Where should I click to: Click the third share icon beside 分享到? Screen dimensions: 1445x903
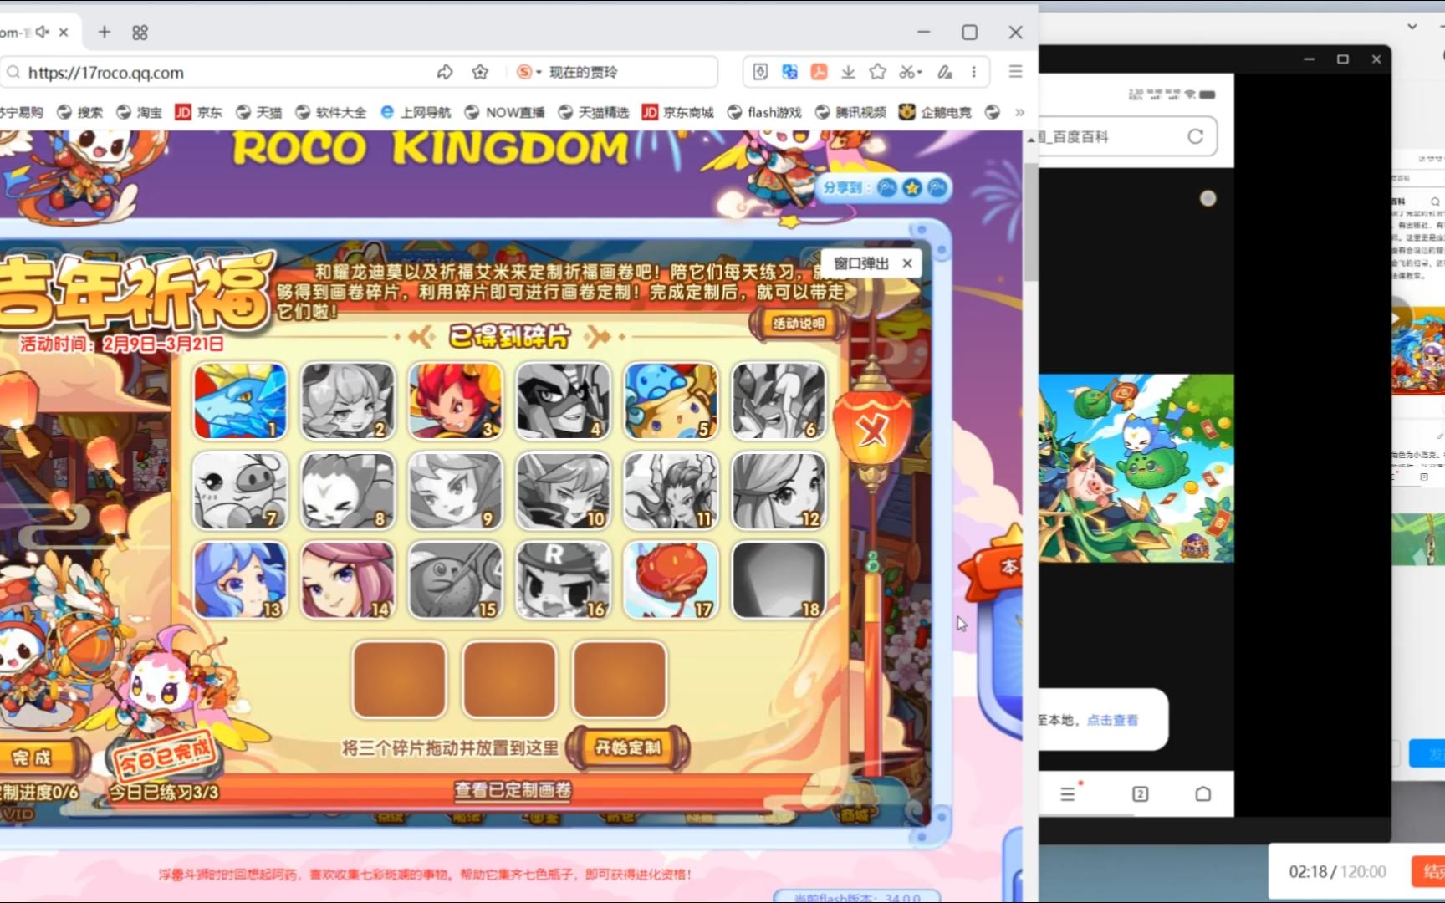(937, 187)
